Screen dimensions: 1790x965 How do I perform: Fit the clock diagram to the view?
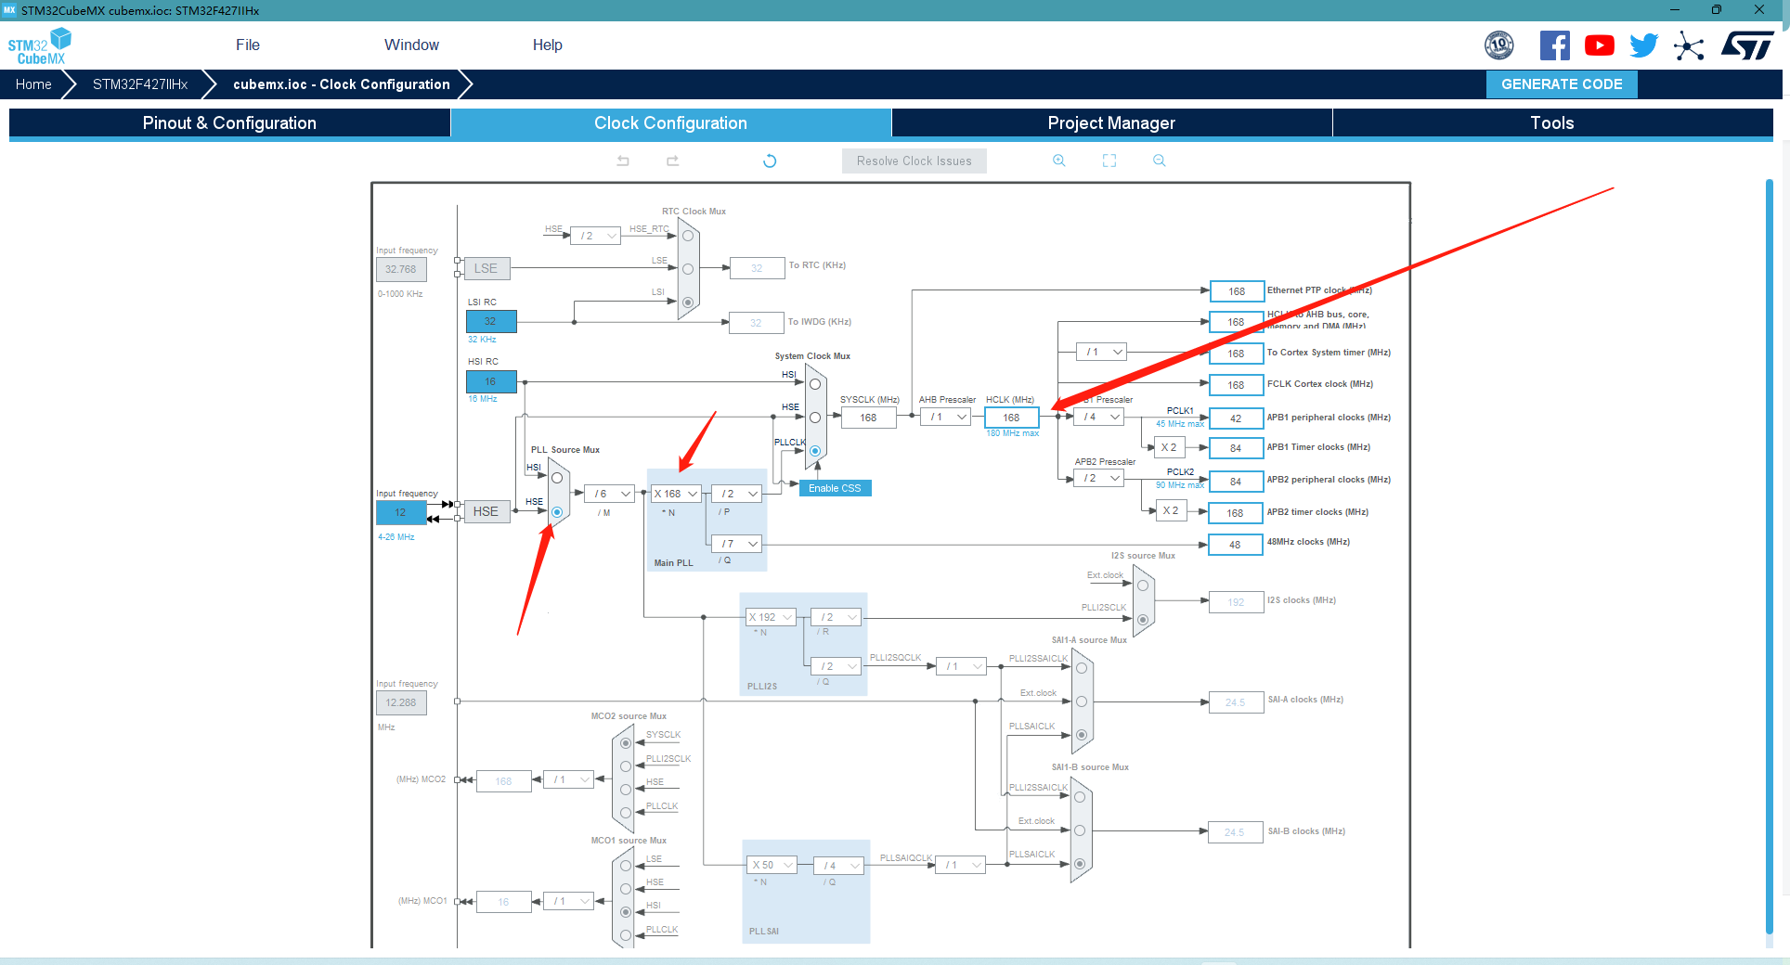[x=1109, y=161]
